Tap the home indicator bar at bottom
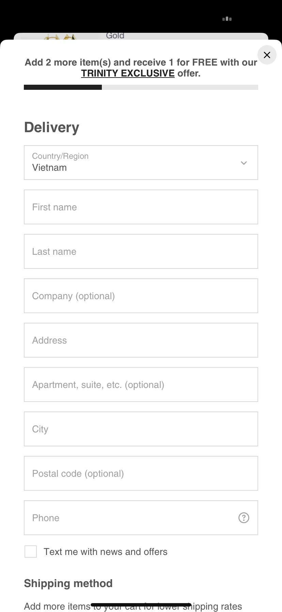This screenshot has height=612, width=282. (x=141, y=605)
